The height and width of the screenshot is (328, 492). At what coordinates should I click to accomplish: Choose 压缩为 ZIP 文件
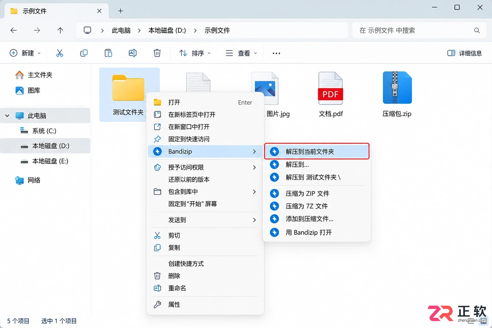pyautogui.click(x=317, y=193)
